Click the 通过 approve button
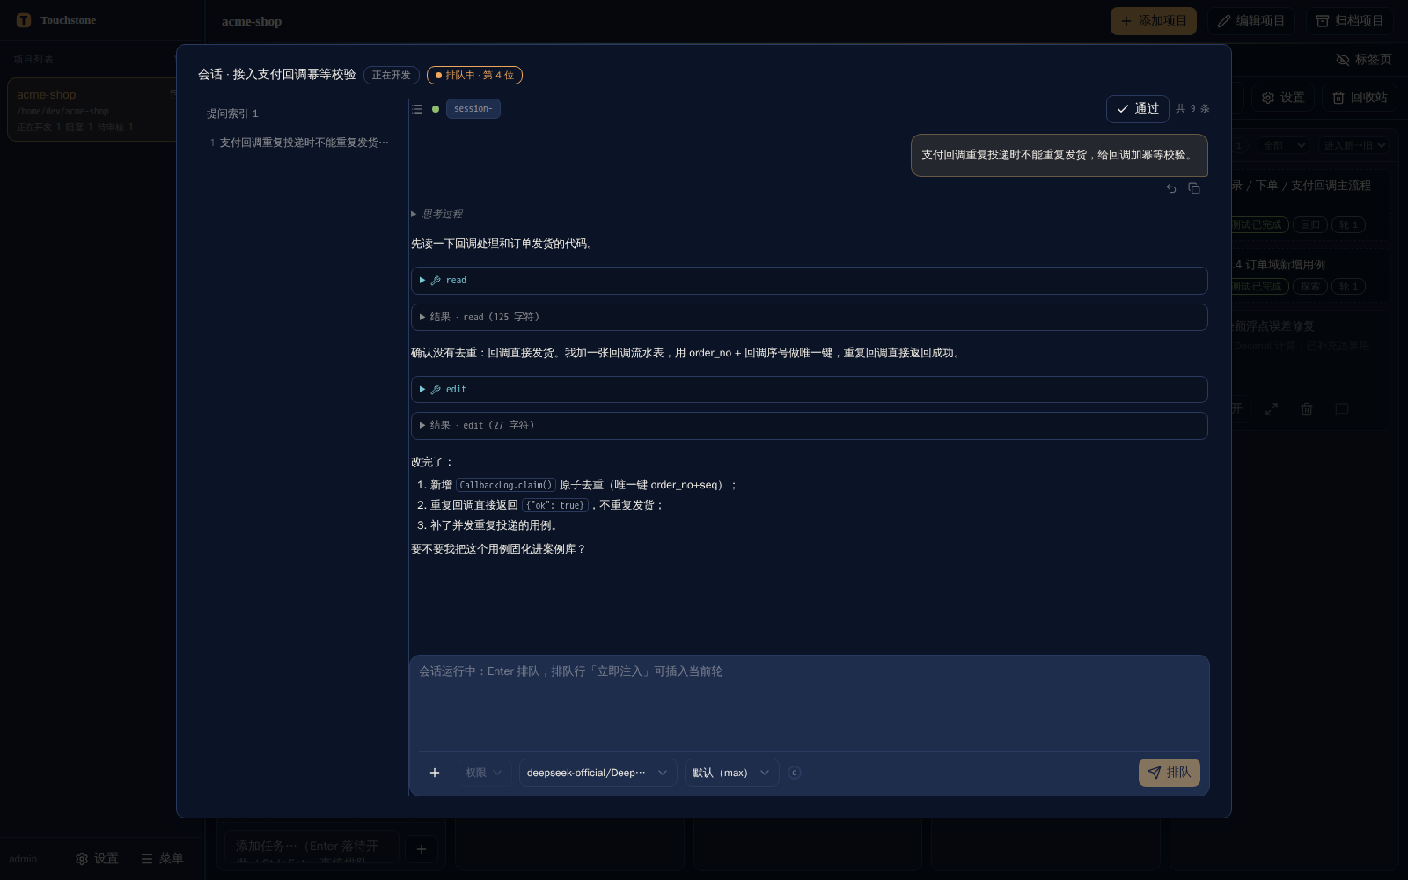 [x=1138, y=109]
